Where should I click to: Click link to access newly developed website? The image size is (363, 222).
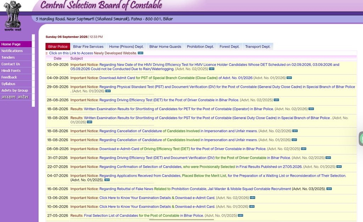(x=93, y=53)
